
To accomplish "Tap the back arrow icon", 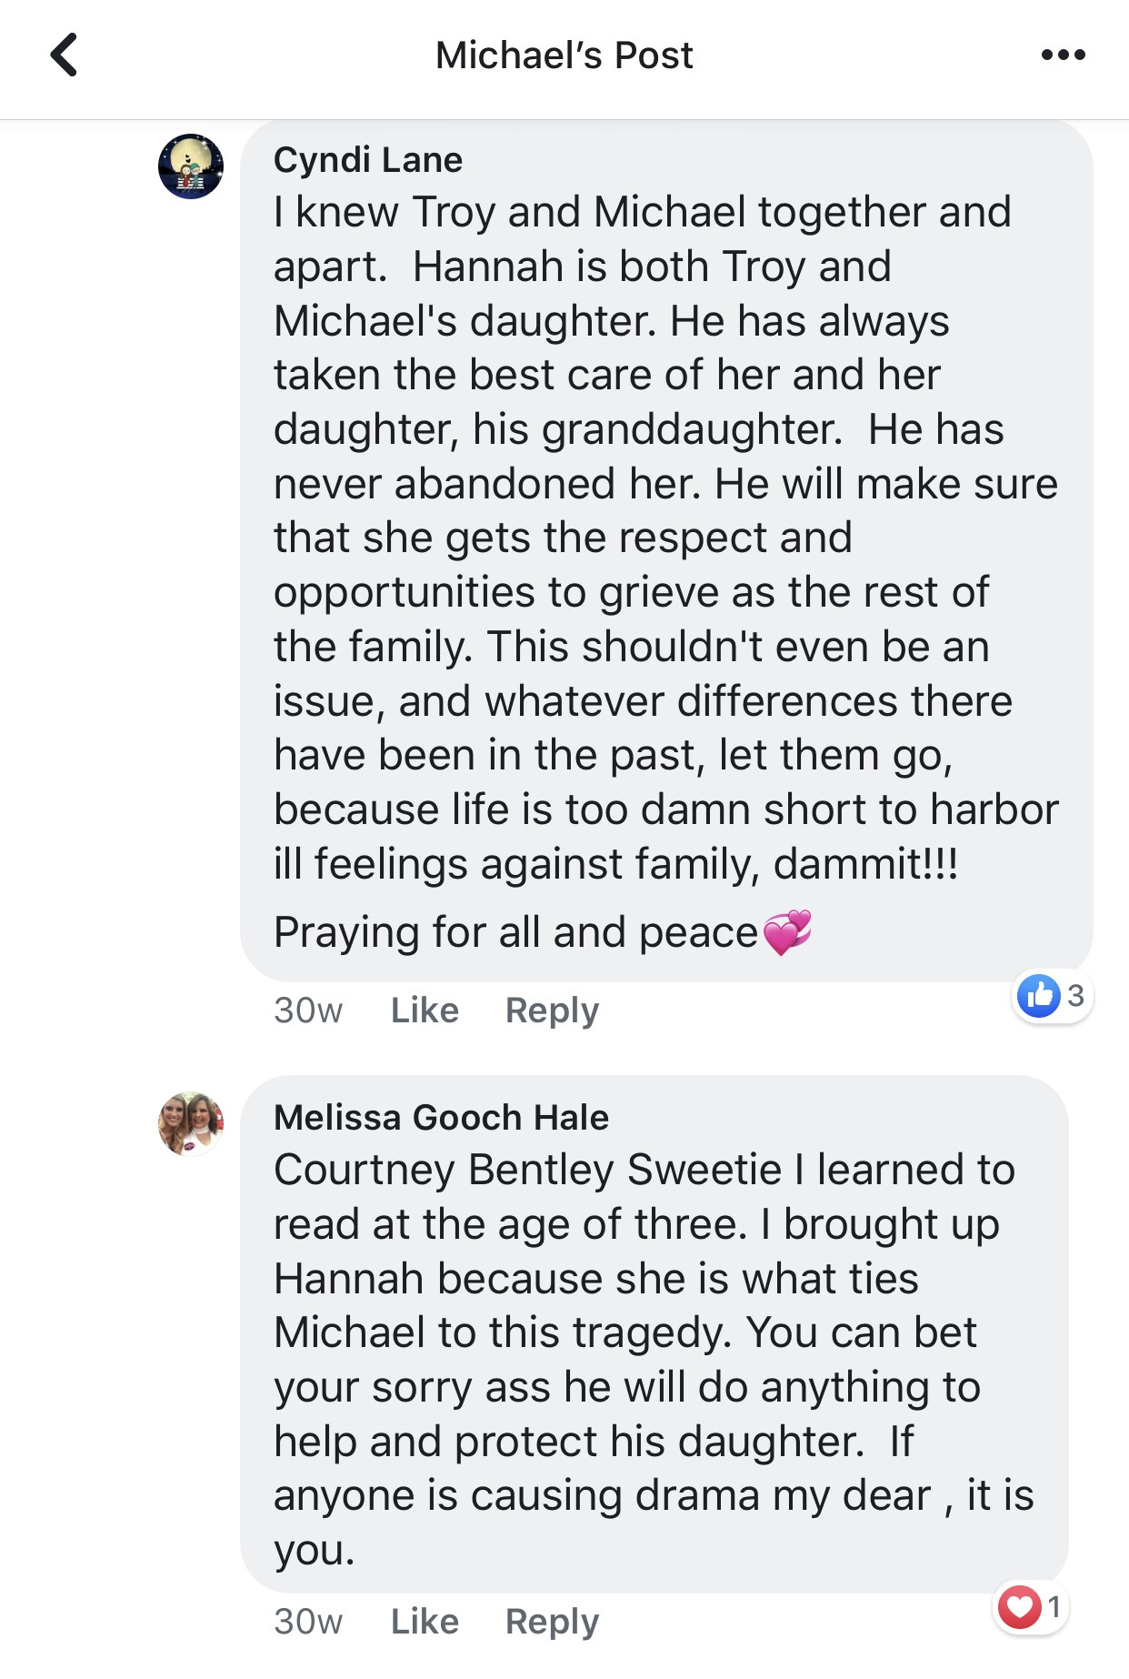I will click(x=64, y=55).
